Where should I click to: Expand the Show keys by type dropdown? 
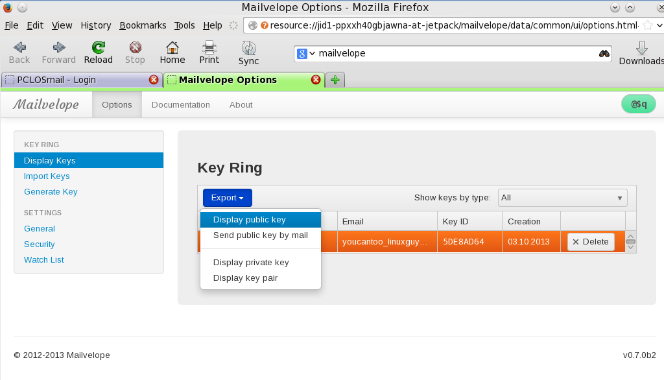tap(562, 198)
